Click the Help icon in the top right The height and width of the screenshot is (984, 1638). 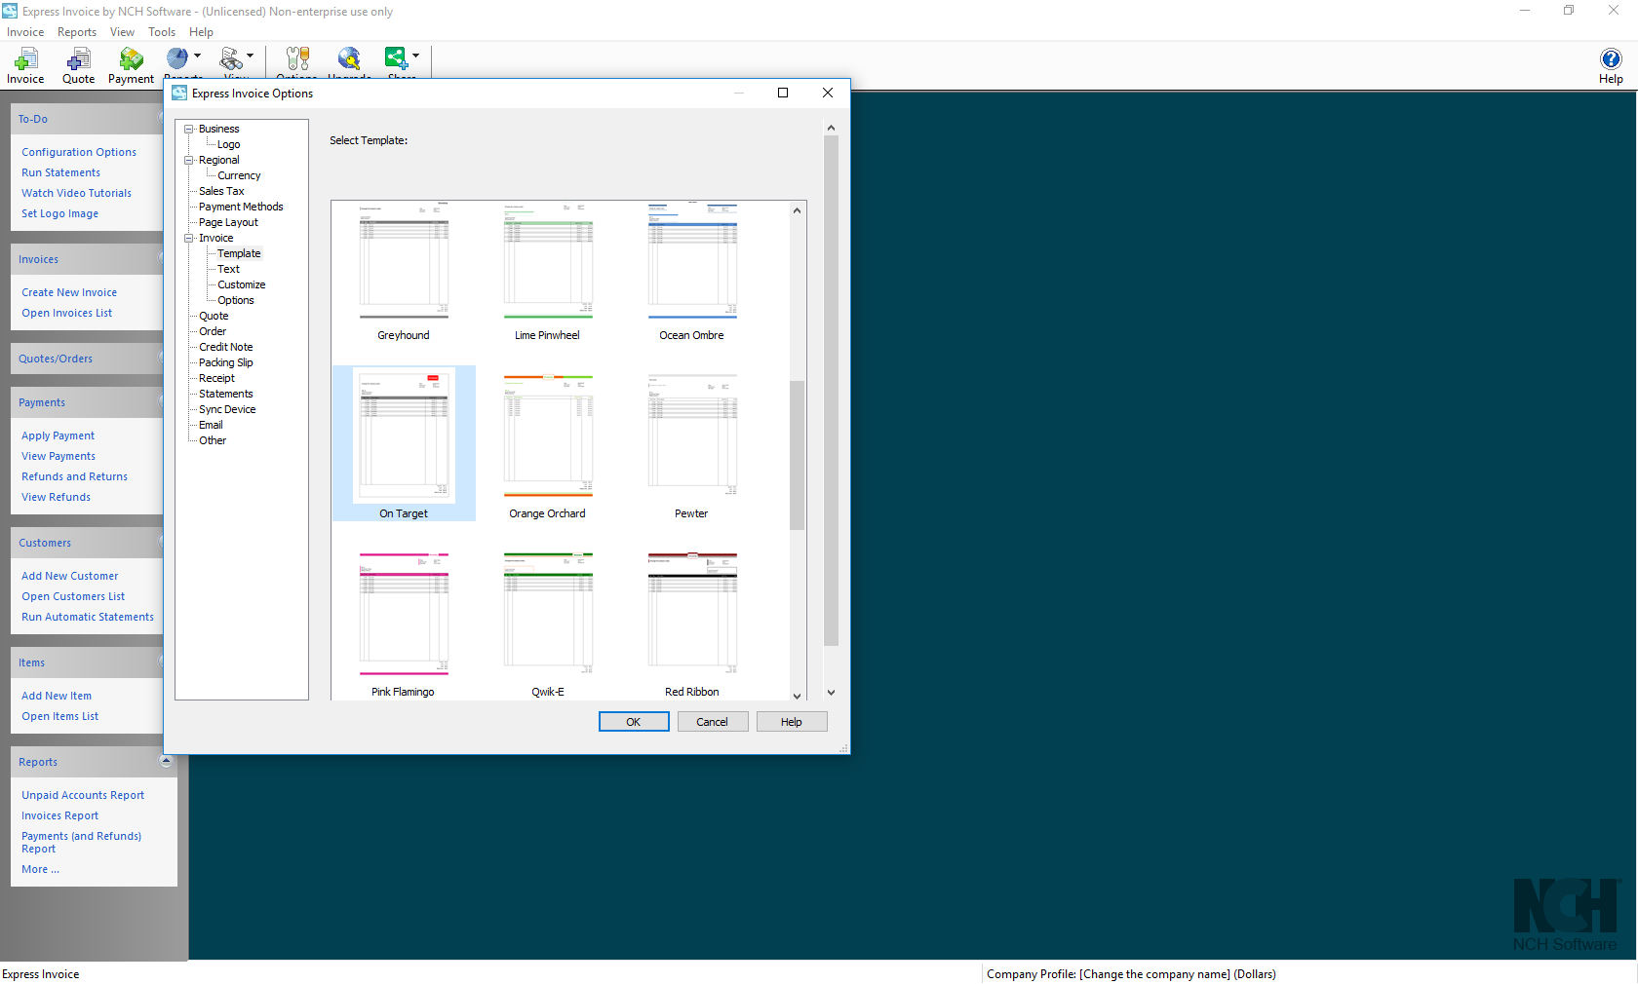(1611, 60)
